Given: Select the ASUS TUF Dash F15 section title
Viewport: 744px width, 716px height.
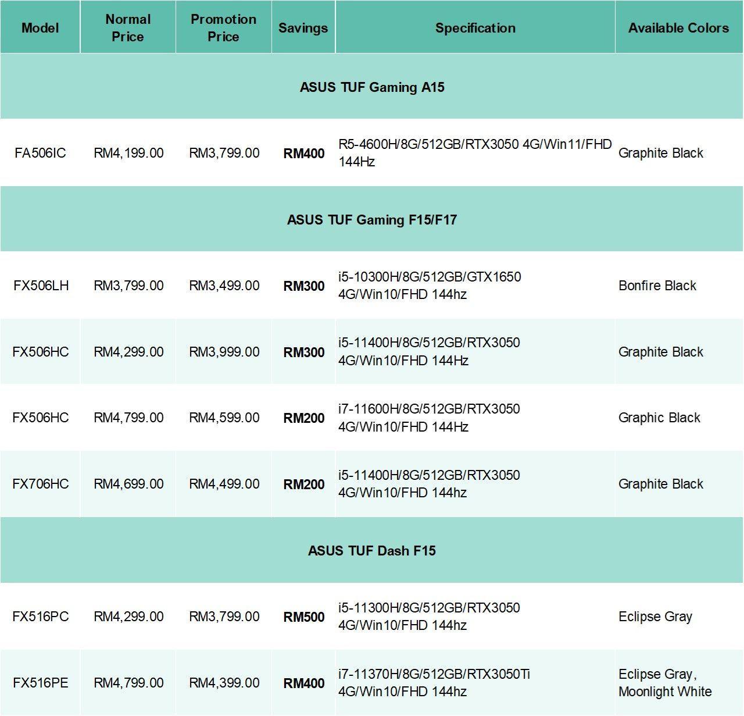Looking at the screenshot, I should [x=372, y=551].
